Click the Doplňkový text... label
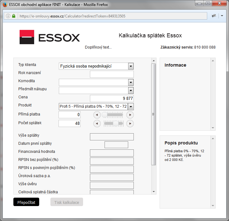The image size is (229, 221). (x=98, y=47)
